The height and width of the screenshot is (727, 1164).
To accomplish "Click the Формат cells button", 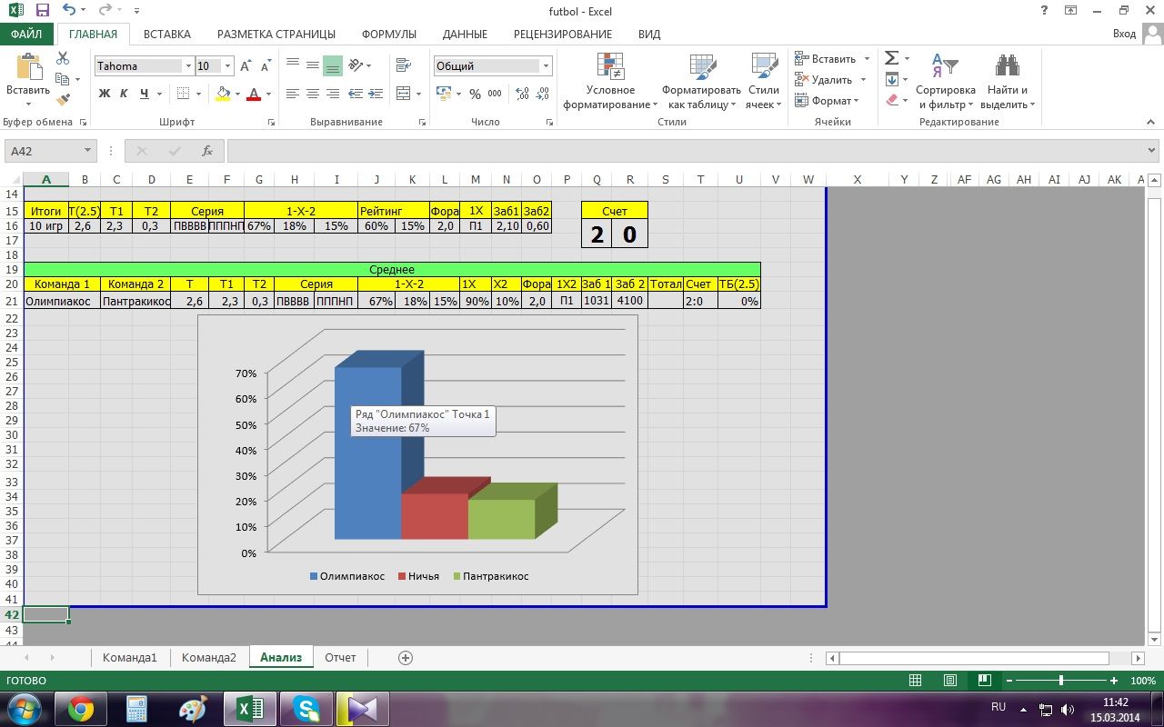I will pos(828,101).
